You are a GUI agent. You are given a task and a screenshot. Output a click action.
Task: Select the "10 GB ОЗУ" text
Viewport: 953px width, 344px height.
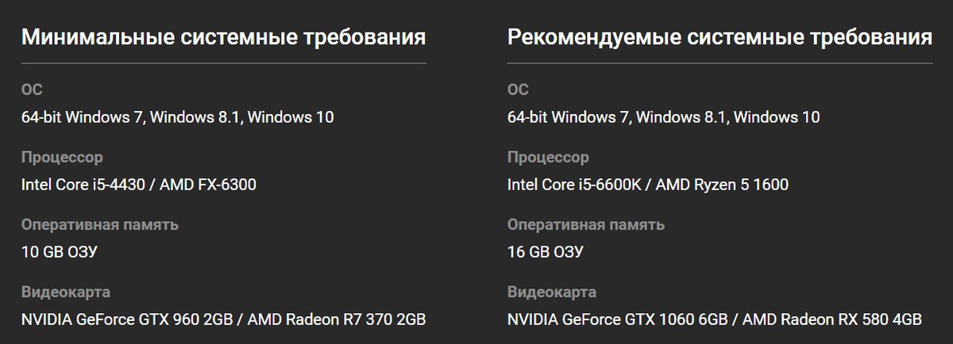pyautogui.click(x=60, y=252)
